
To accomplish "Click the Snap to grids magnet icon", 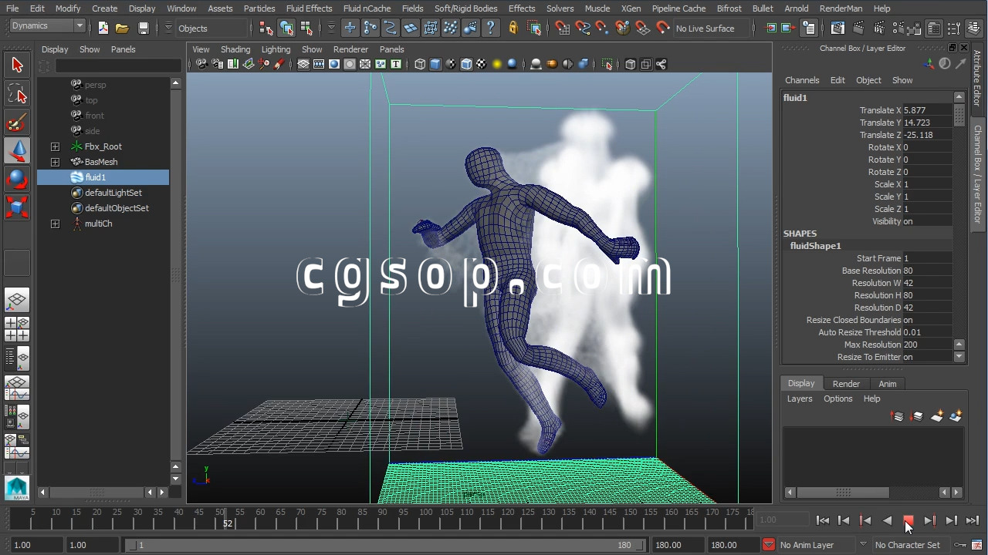I will [x=562, y=29].
